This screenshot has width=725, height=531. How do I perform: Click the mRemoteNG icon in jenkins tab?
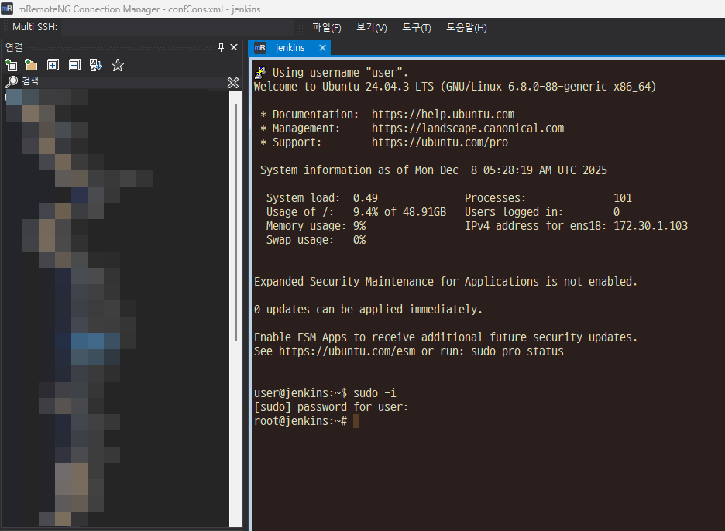tap(260, 47)
